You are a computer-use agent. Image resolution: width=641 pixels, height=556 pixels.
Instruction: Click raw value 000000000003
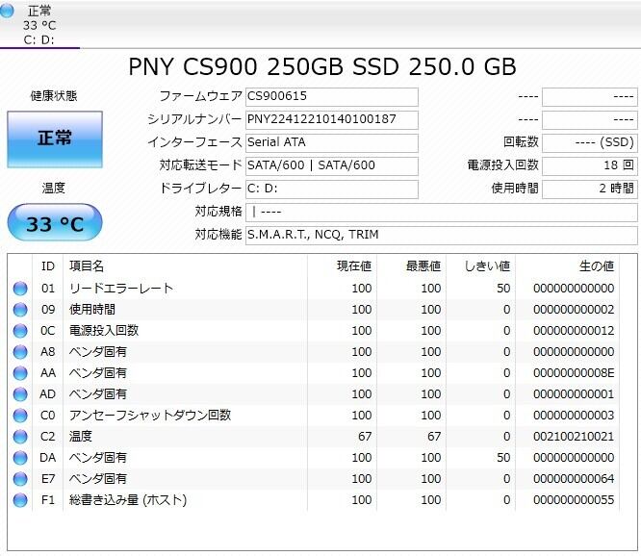[x=574, y=416]
